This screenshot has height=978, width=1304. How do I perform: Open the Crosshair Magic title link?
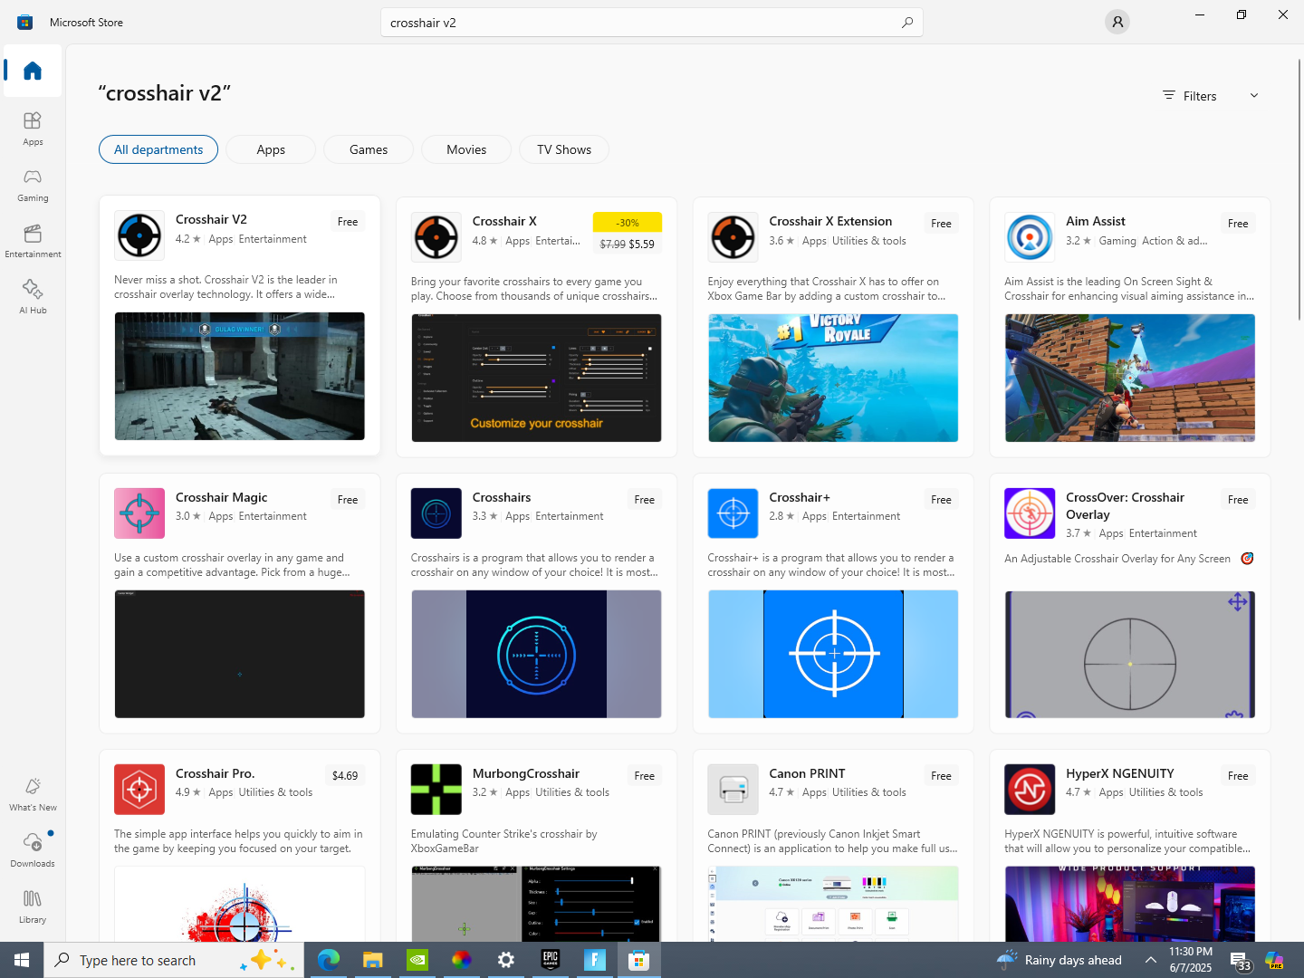[x=222, y=497]
